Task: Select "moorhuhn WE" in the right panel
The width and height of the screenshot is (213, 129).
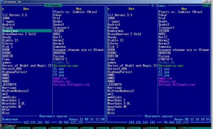Action: [117, 107]
